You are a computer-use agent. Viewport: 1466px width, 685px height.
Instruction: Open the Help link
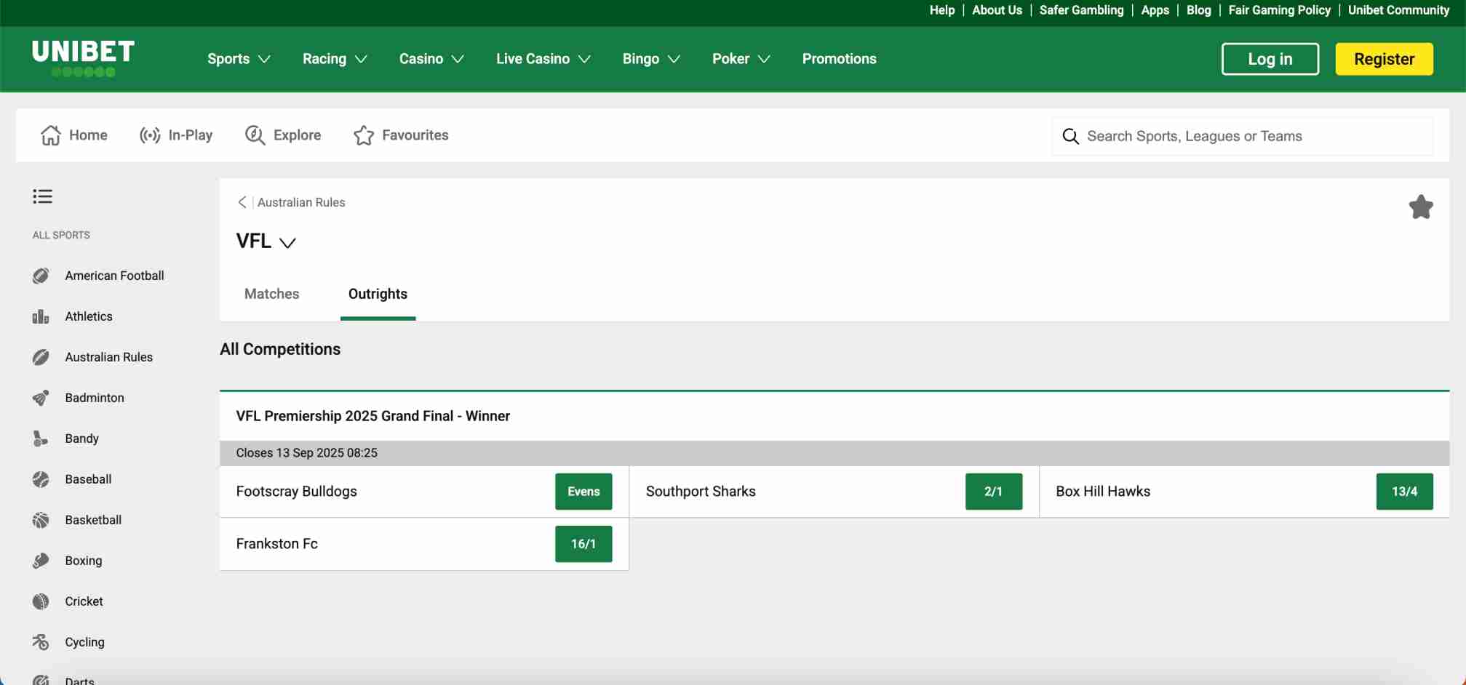tap(941, 10)
